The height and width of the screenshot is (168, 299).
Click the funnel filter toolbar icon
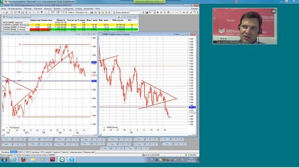(x=42, y=13)
